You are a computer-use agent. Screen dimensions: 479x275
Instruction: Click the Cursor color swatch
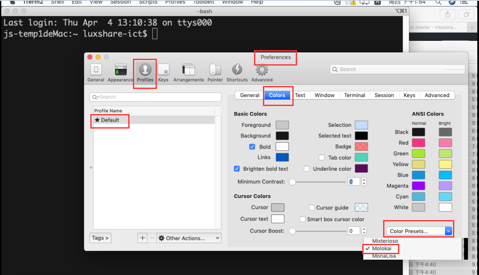point(278,208)
